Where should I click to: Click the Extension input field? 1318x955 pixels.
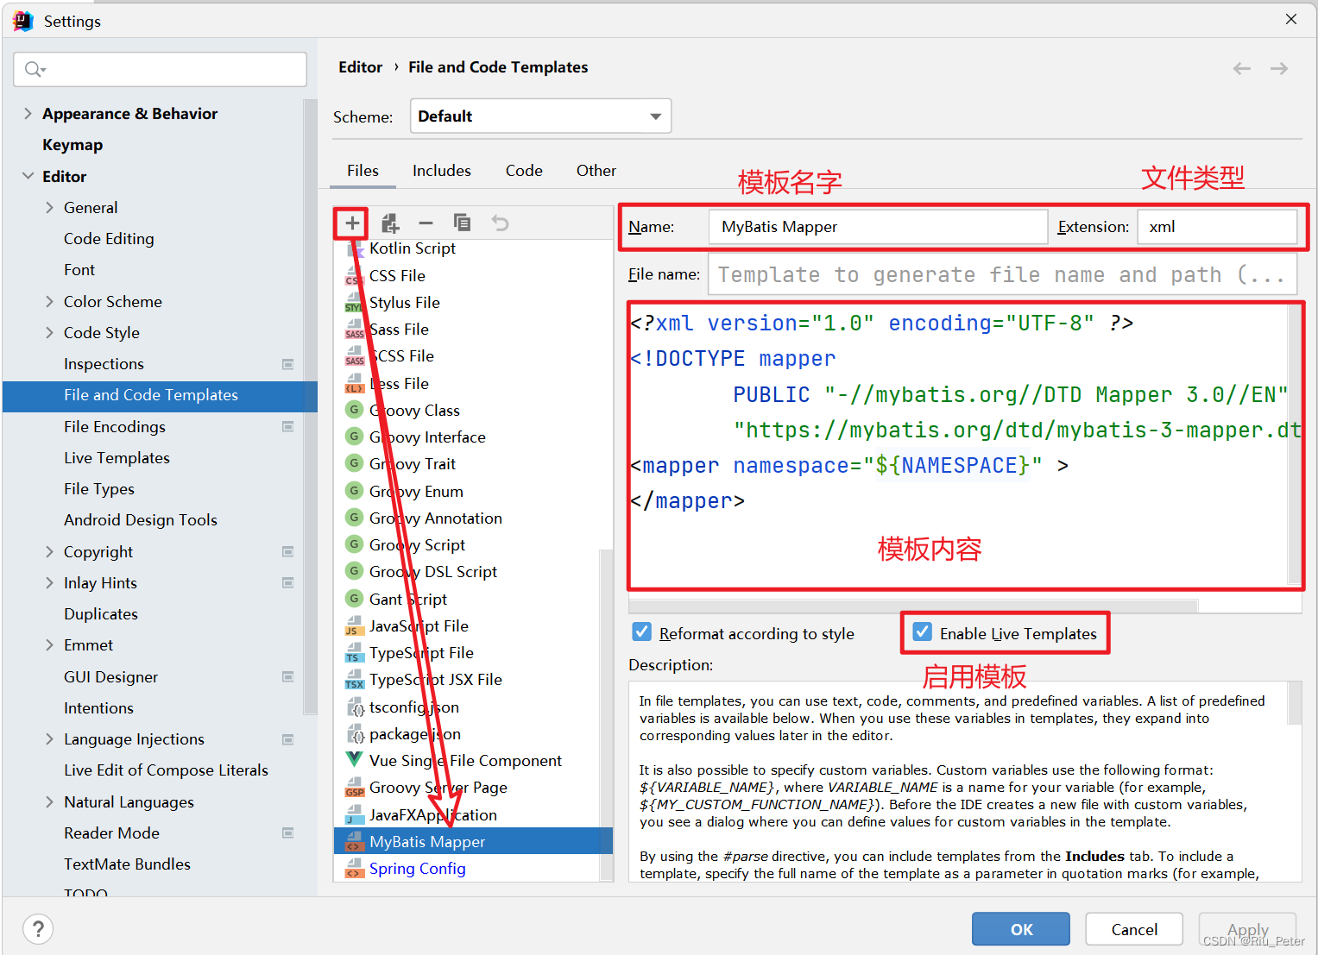[1217, 227]
